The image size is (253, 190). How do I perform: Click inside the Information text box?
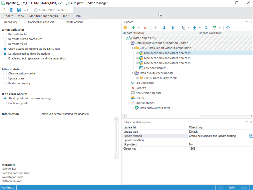pos(58,138)
